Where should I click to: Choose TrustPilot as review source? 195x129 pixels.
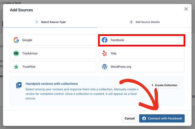click(x=53, y=67)
